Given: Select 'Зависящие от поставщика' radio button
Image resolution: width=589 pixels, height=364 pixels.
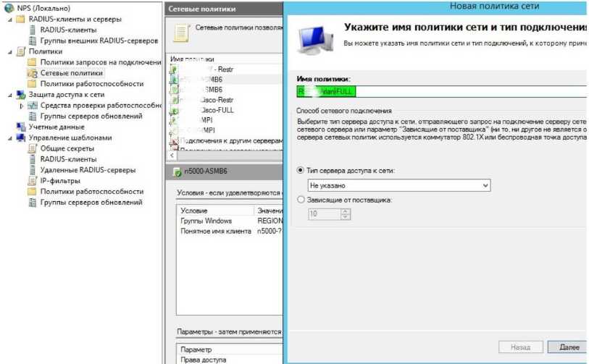Looking at the screenshot, I should coord(301,200).
